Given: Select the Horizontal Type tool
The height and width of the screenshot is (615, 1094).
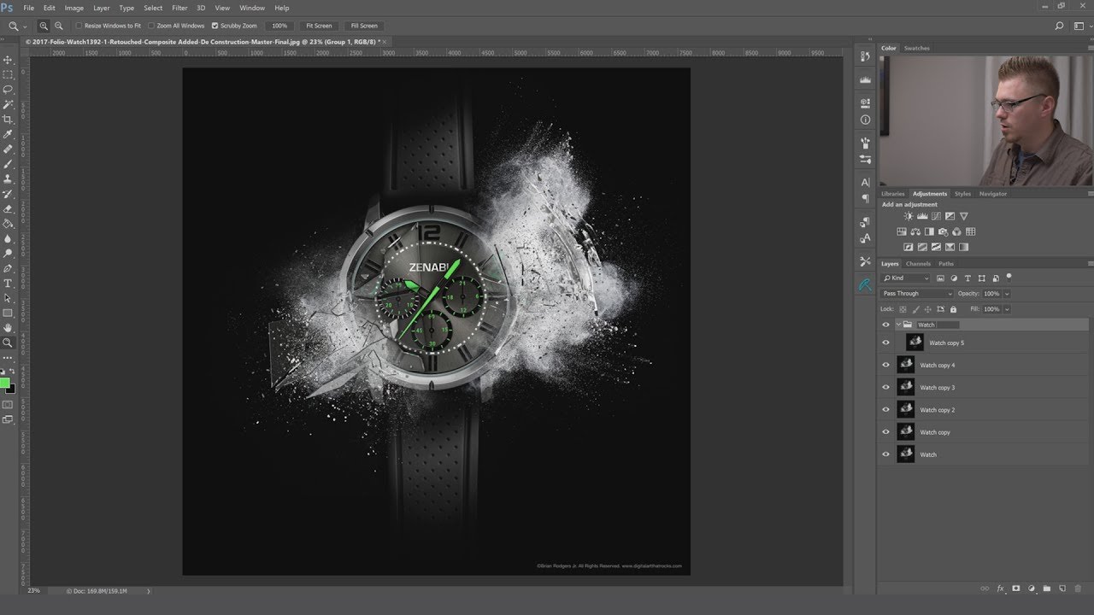Looking at the screenshot, I should click(x=8, y=283).
